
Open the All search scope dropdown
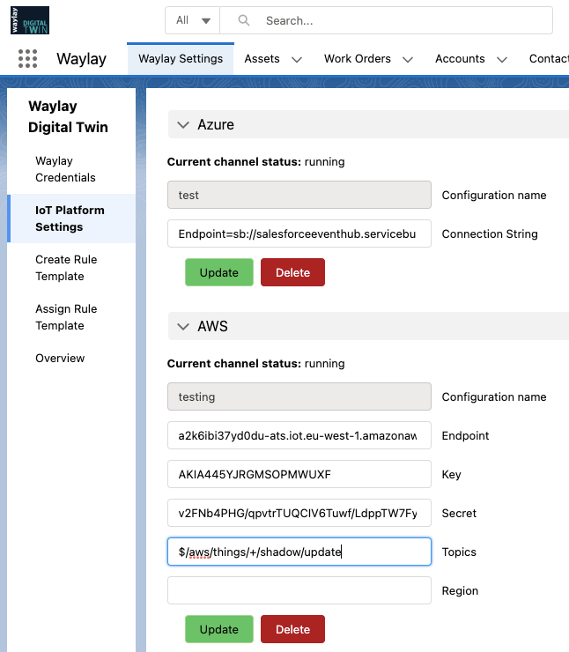192,20
